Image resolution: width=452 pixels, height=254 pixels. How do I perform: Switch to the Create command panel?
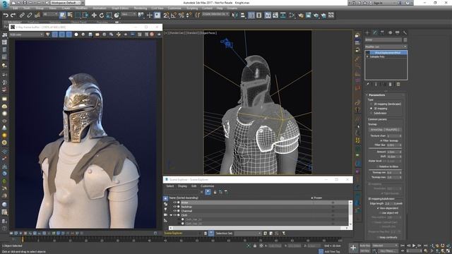coord(367,32)
